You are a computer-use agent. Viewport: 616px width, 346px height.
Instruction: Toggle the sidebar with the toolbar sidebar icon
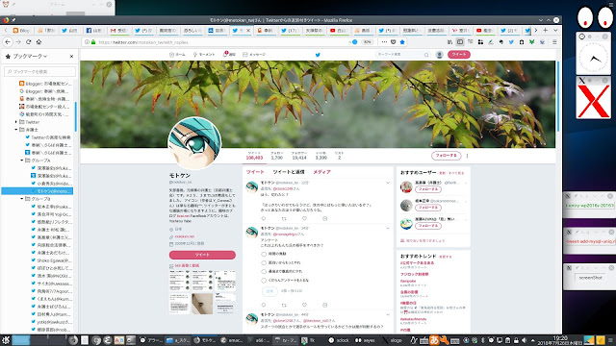coord(460,42)
